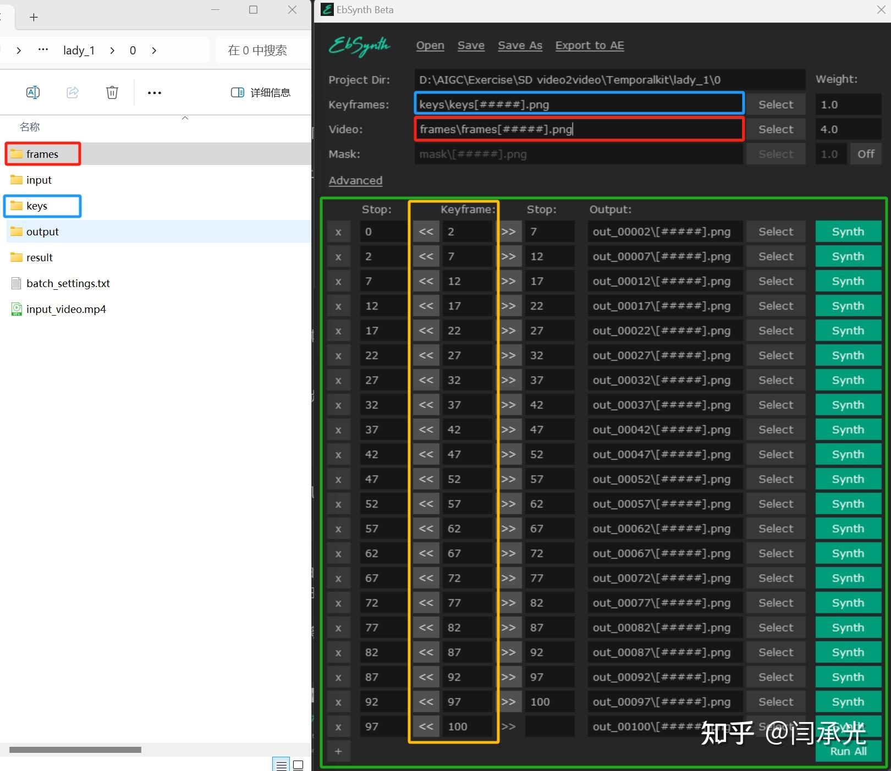Switch to large thumbnails view layout
Viewport: 891px width, 771px height.
click(x=298, y=765)
